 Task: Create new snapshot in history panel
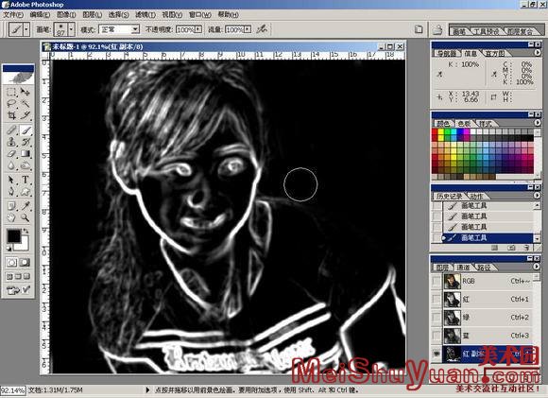click(x=510, y=248)
